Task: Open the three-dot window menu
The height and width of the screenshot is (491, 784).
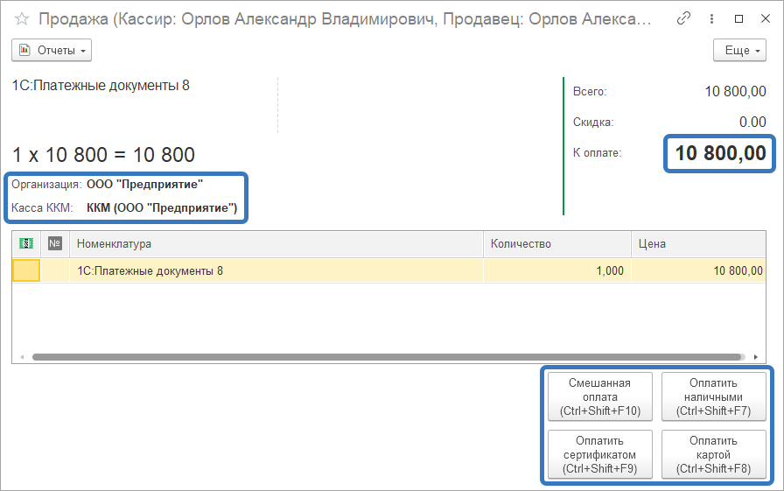Action: pos(711,19)
